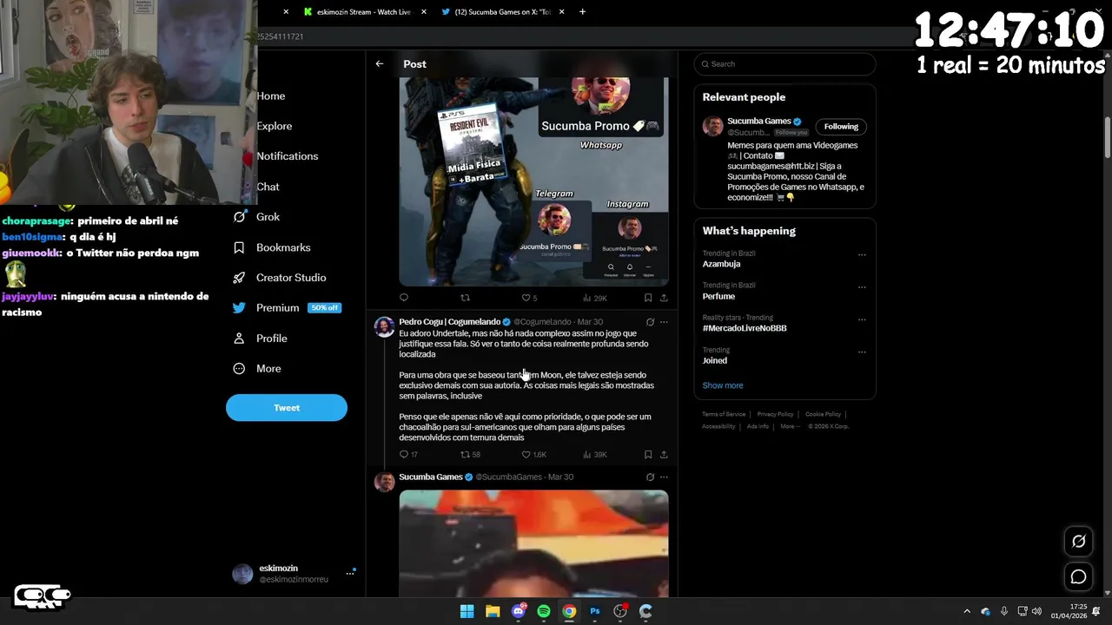This screenshot has height=625, width=1112.
Task: Click the blue Tweet button
Action: pyautogui.click(x=287, y=408)
